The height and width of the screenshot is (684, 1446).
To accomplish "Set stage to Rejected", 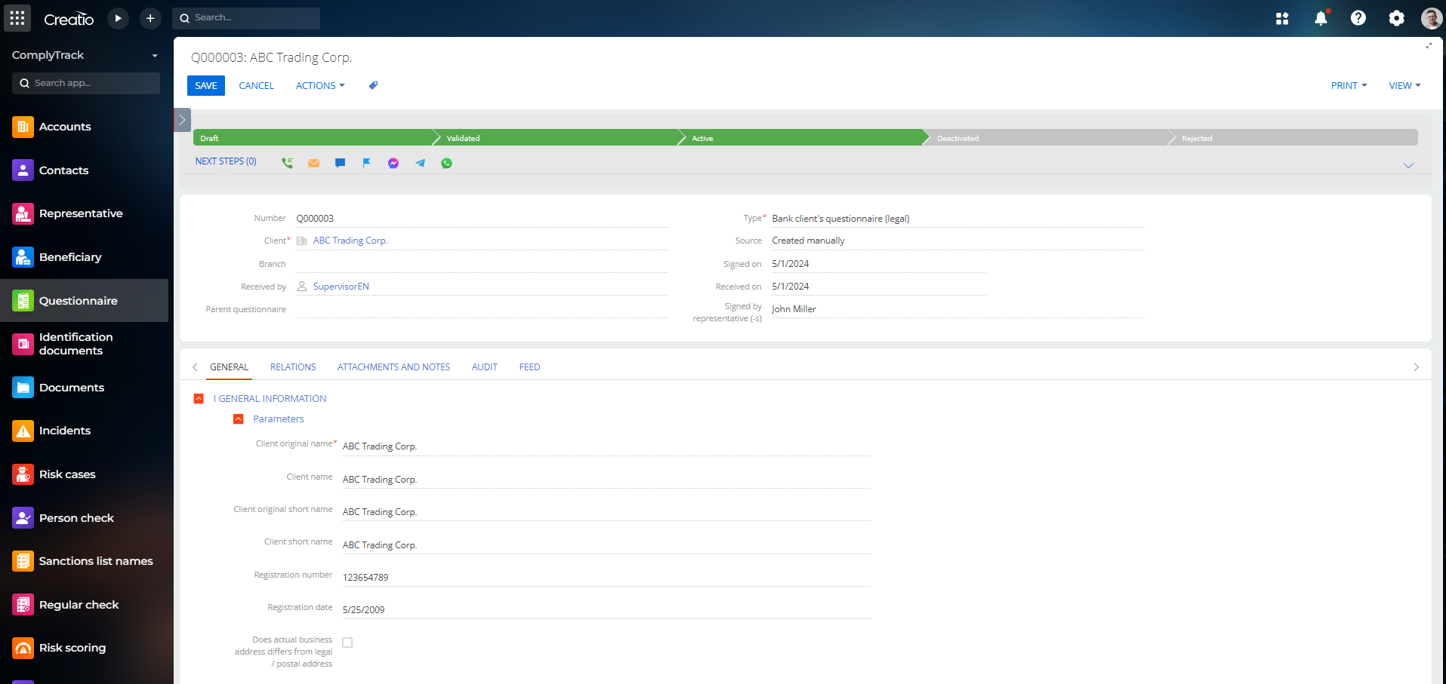I will pyautogui.click(x=1295, y=138).
